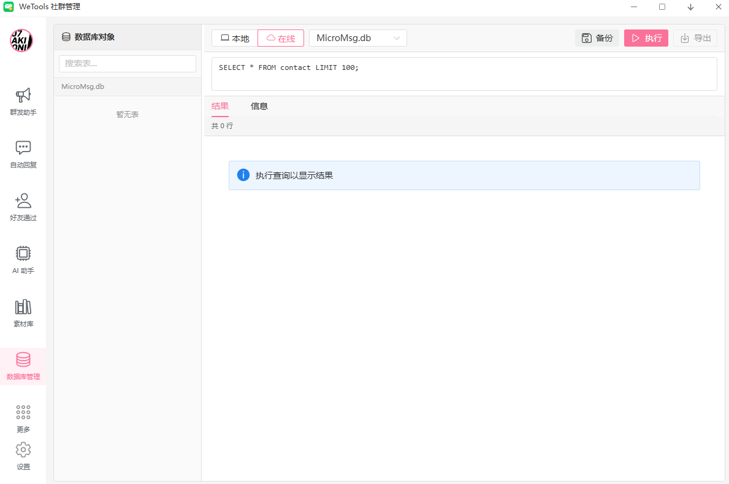729x484 pixels.
Task: Switch to 在线 online mode
Action: (281, 38)
